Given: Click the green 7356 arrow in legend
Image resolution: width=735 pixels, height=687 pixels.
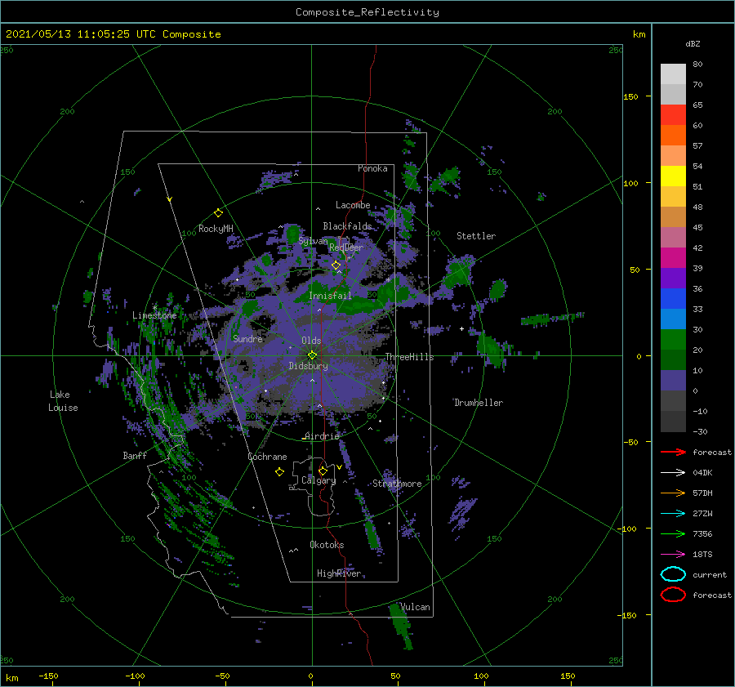Looking at the screenshot, I should pos(673,533).
